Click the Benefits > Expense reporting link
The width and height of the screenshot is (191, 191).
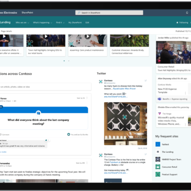point(175,99)
